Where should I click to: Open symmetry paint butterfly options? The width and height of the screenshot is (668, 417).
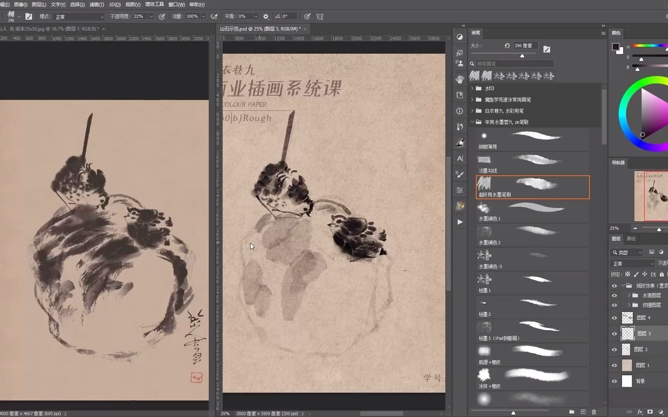[320, 17]
